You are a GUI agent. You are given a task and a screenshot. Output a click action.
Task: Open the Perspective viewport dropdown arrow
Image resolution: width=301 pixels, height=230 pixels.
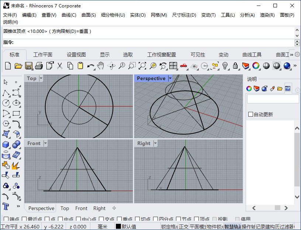[170, 78]
